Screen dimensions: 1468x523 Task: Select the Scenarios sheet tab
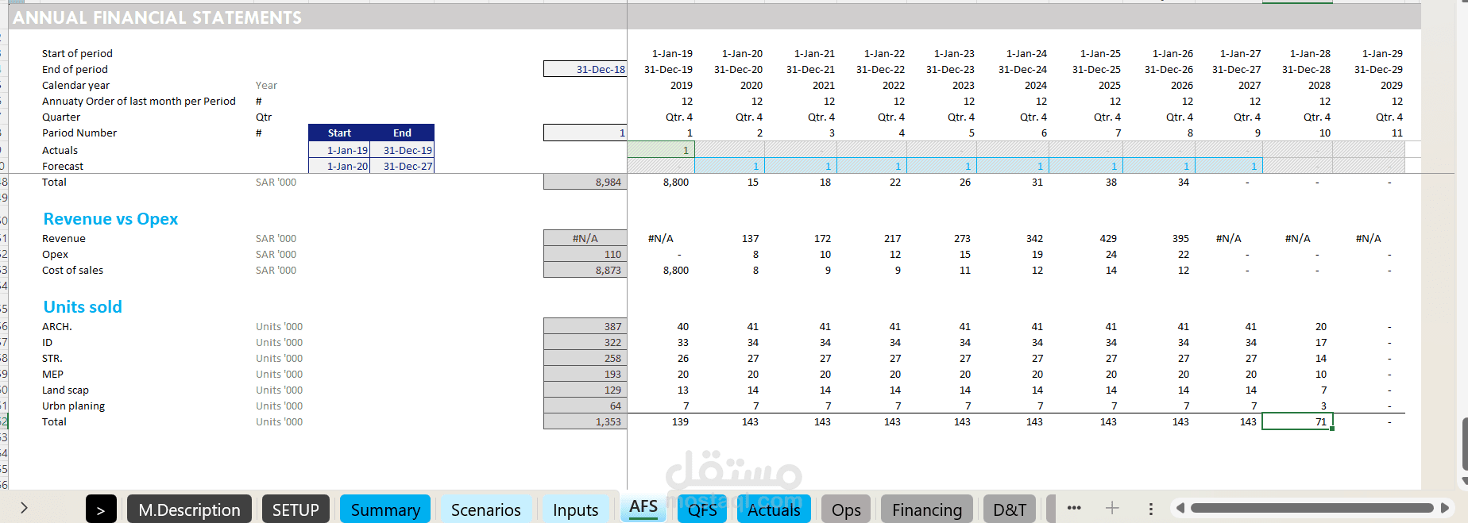coord(486,510)
